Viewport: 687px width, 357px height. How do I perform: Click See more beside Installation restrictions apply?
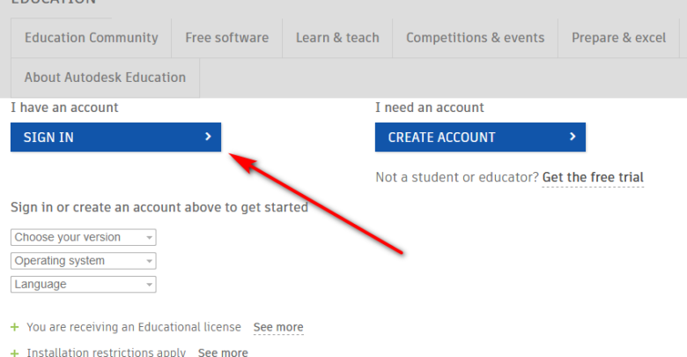223,352
